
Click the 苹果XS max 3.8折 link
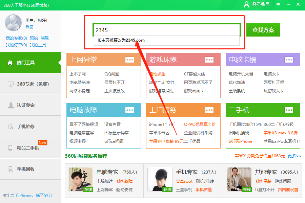[x=281, y=133]
